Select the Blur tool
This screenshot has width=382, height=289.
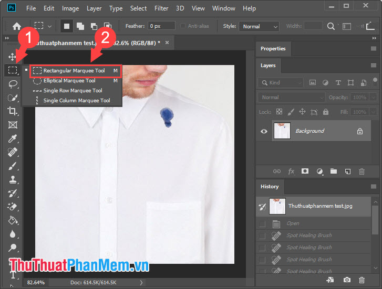13,234
